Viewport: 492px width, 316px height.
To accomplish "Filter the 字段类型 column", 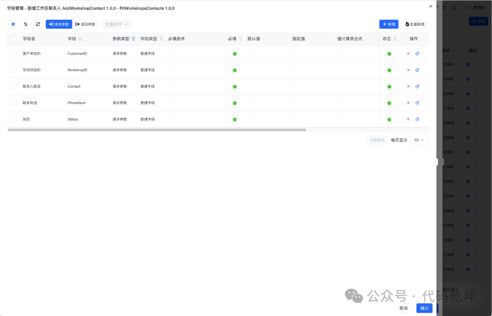I will tap(161, 39).
